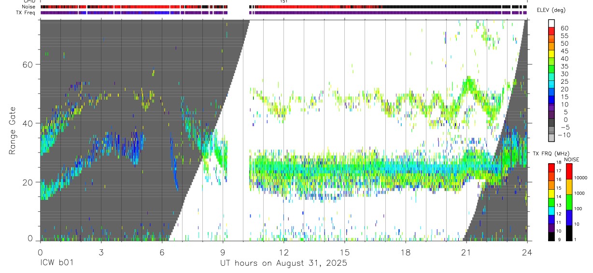Click the '35' label on ELEV colorbar

(564, 66)
